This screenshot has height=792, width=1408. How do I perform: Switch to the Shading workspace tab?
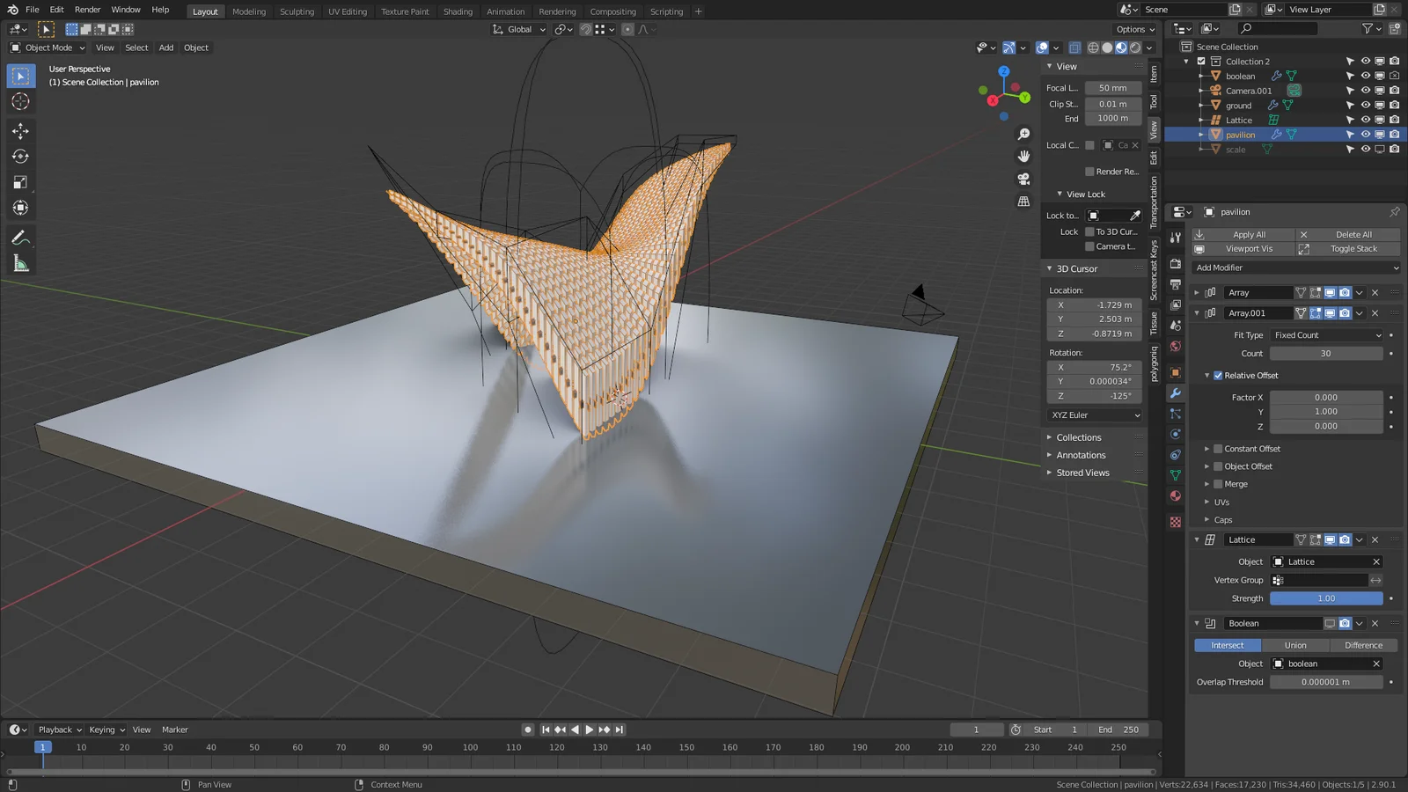tap(458, 11)
